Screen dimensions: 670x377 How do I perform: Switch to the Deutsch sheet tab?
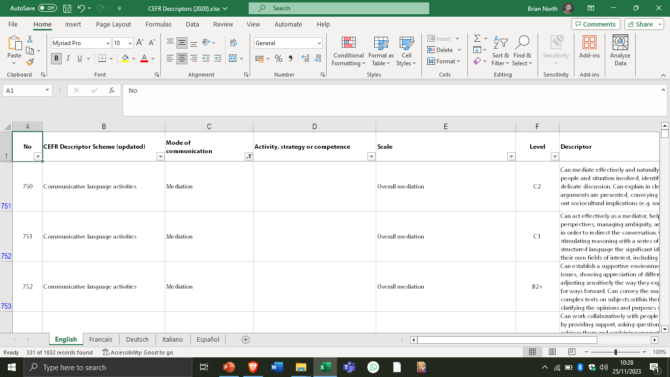coord(137,340)
